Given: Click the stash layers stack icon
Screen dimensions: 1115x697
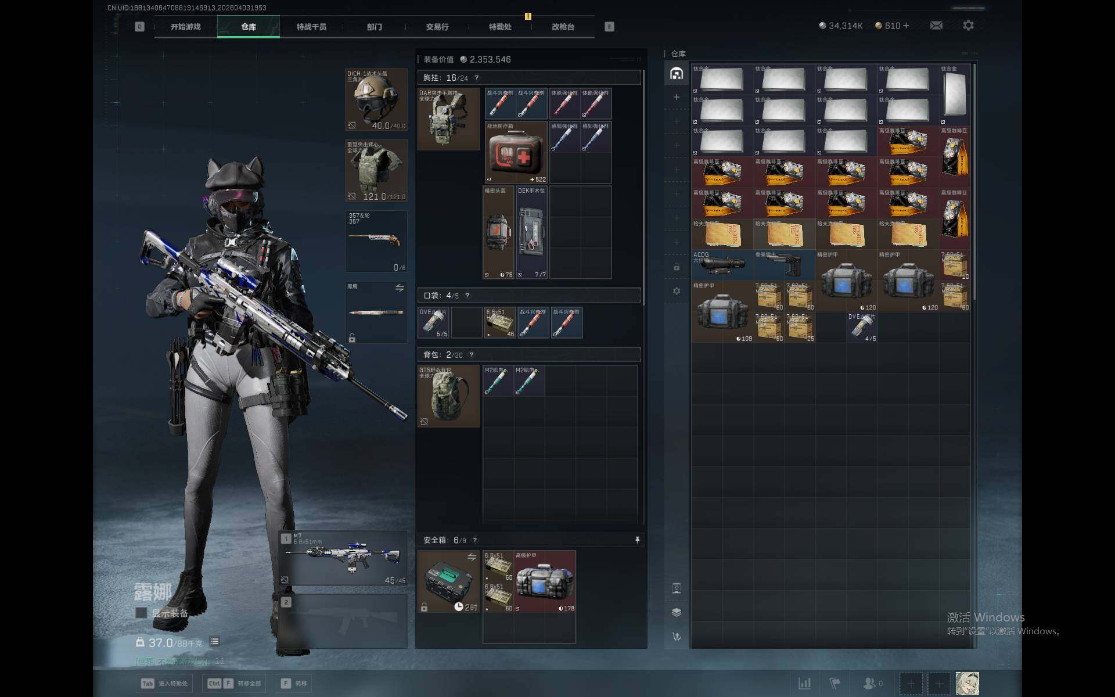Looking at the screenshot, I should tap(677, 612).
